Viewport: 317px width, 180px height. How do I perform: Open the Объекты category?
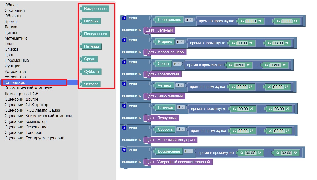13,16
